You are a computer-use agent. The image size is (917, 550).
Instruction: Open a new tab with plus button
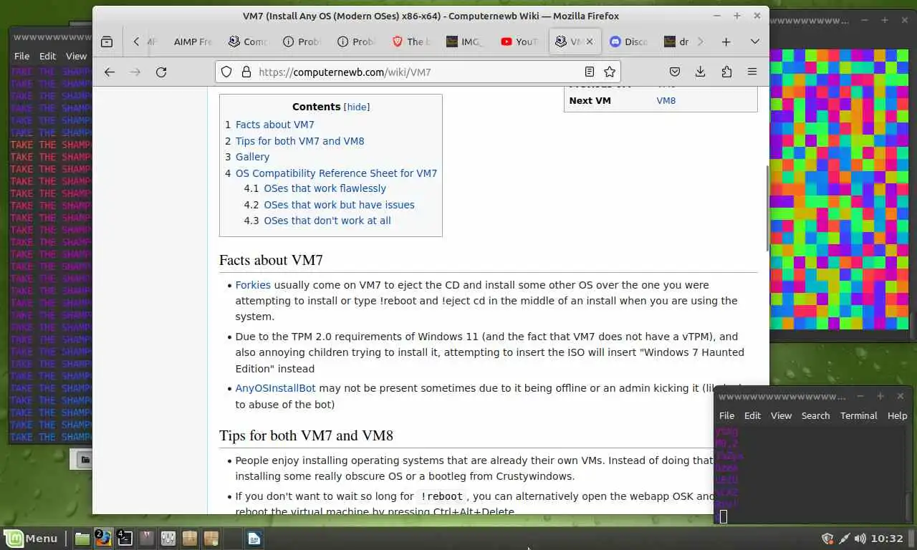pos(726,42)
